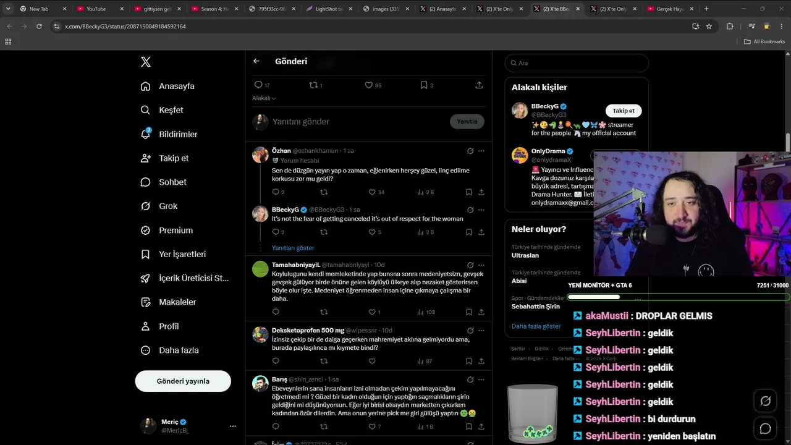Open the Ultraslan trending topic
The height and width of the screenshot is (445, 791).
pyautogui.click(x=525, y=255)
